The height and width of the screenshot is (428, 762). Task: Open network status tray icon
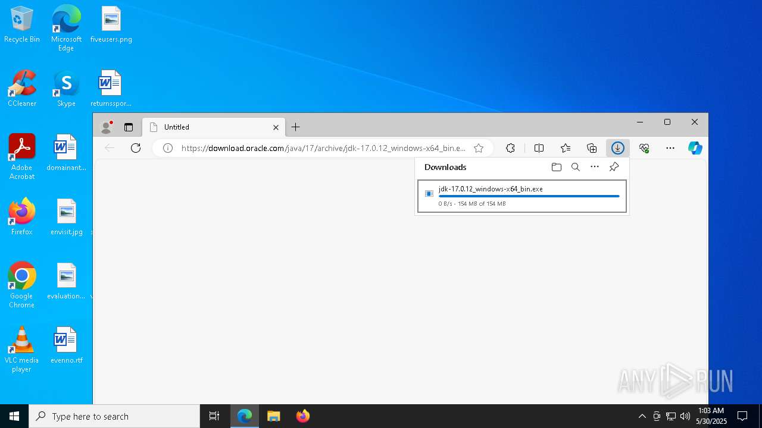[671, 416]
